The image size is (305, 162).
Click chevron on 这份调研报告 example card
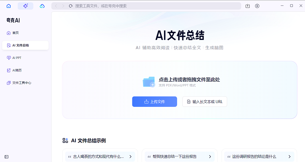pyautogui.click(x=290, y=157)
